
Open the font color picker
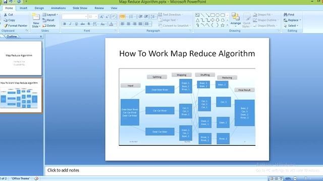coord(112,24)
